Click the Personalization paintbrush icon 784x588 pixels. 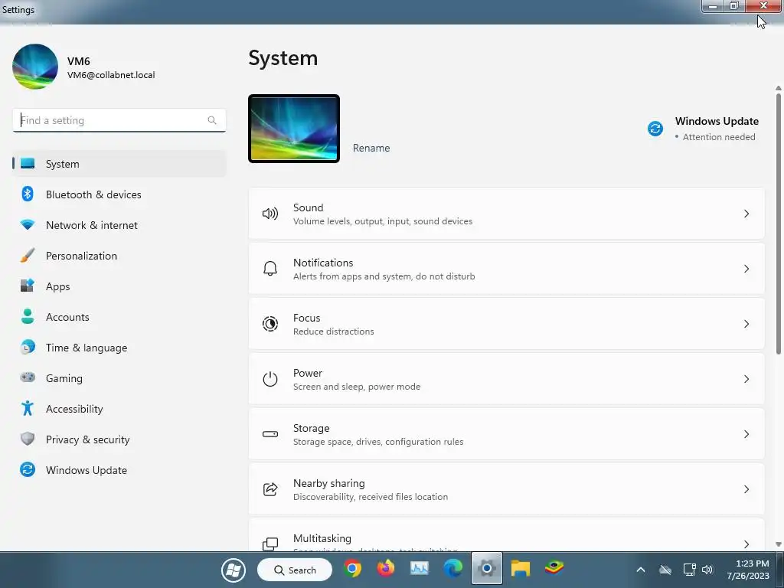tap(28, 255)
